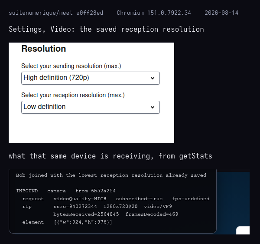The height and width of the screenshot is (244, 260).
Task: Click the 'Settings, Video: the saved reception resolution' caption
Action: 106,30
